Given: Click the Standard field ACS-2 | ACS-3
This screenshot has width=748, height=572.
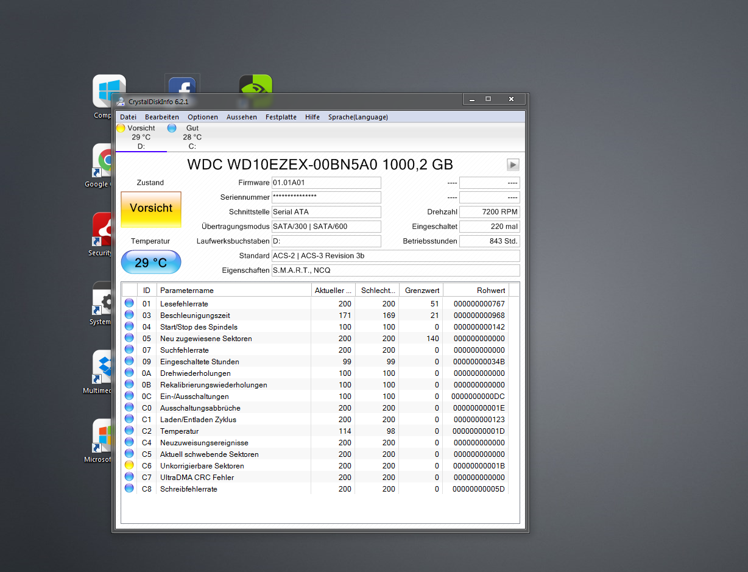Looking at the screenshot, I should [x=396, y=256].
